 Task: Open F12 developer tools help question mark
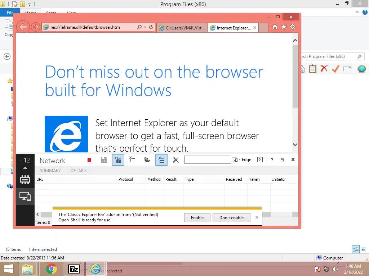(x=272, y=160)
